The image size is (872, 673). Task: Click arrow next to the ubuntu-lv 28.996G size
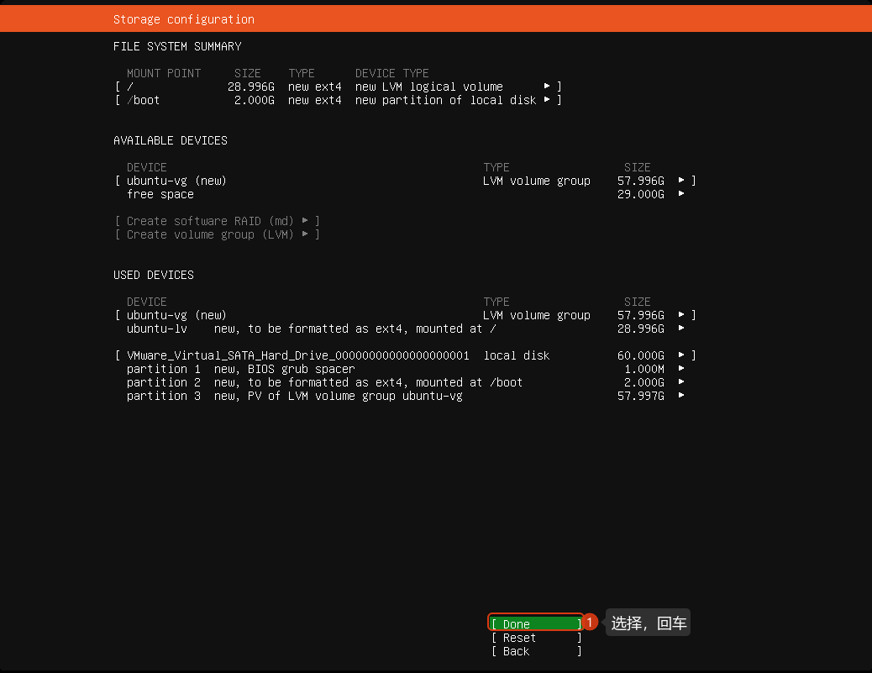tap(681, 329)
